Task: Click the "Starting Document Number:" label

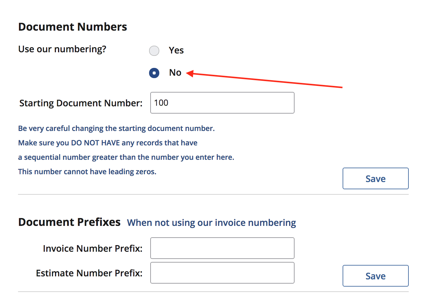Action: [81, 103]
